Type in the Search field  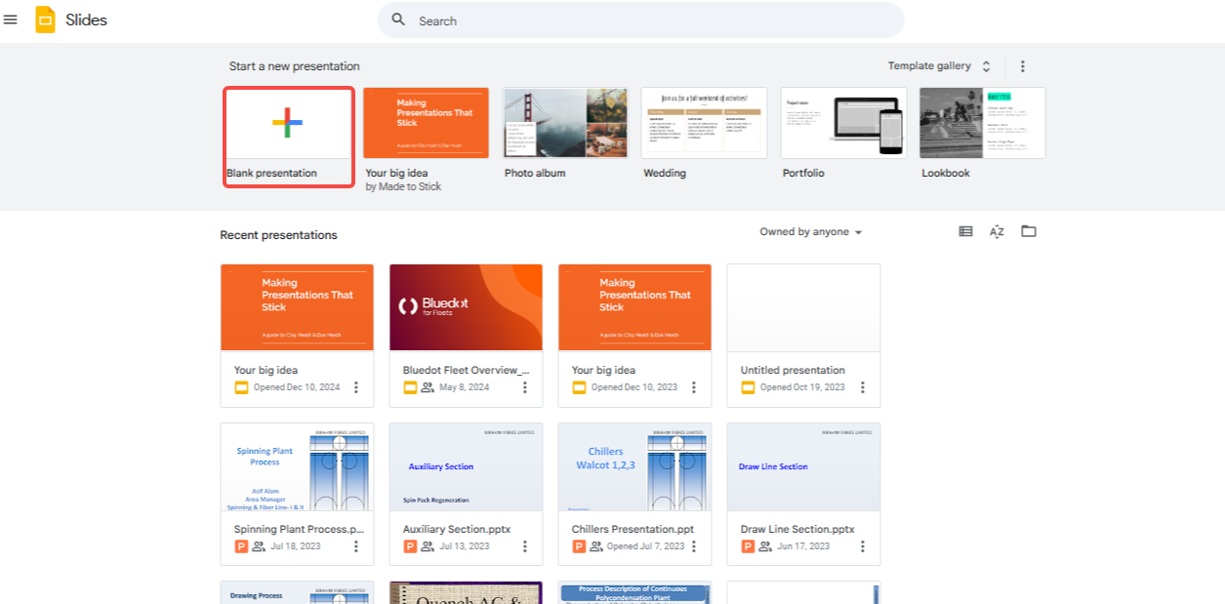coord(640,20)
